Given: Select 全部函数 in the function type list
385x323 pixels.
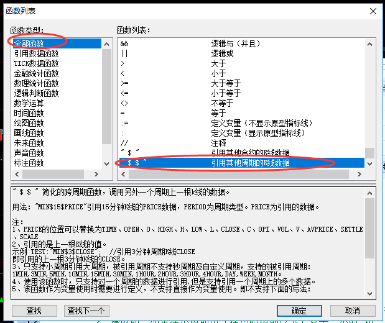Looking at the screenshot, I should coord(39,43).
